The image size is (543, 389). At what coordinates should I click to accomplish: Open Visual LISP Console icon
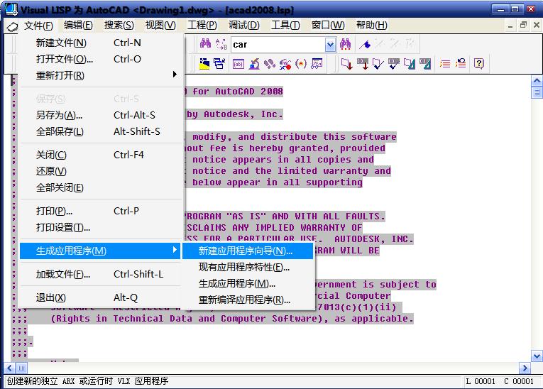pyautogui.click(x=238, y=63)
